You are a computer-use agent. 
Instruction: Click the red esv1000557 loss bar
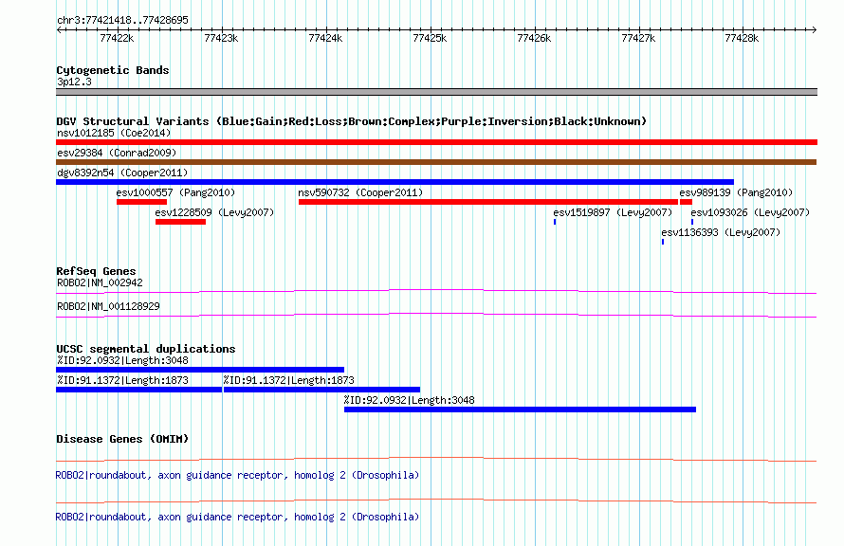[141, 202]
